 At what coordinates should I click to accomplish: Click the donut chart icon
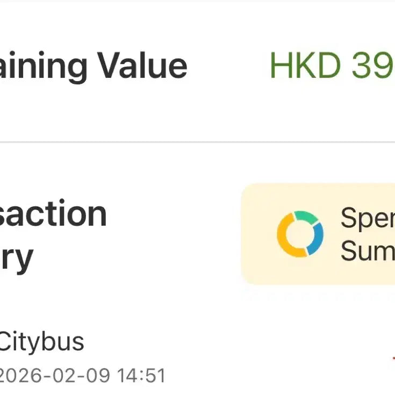coord(300,234)
